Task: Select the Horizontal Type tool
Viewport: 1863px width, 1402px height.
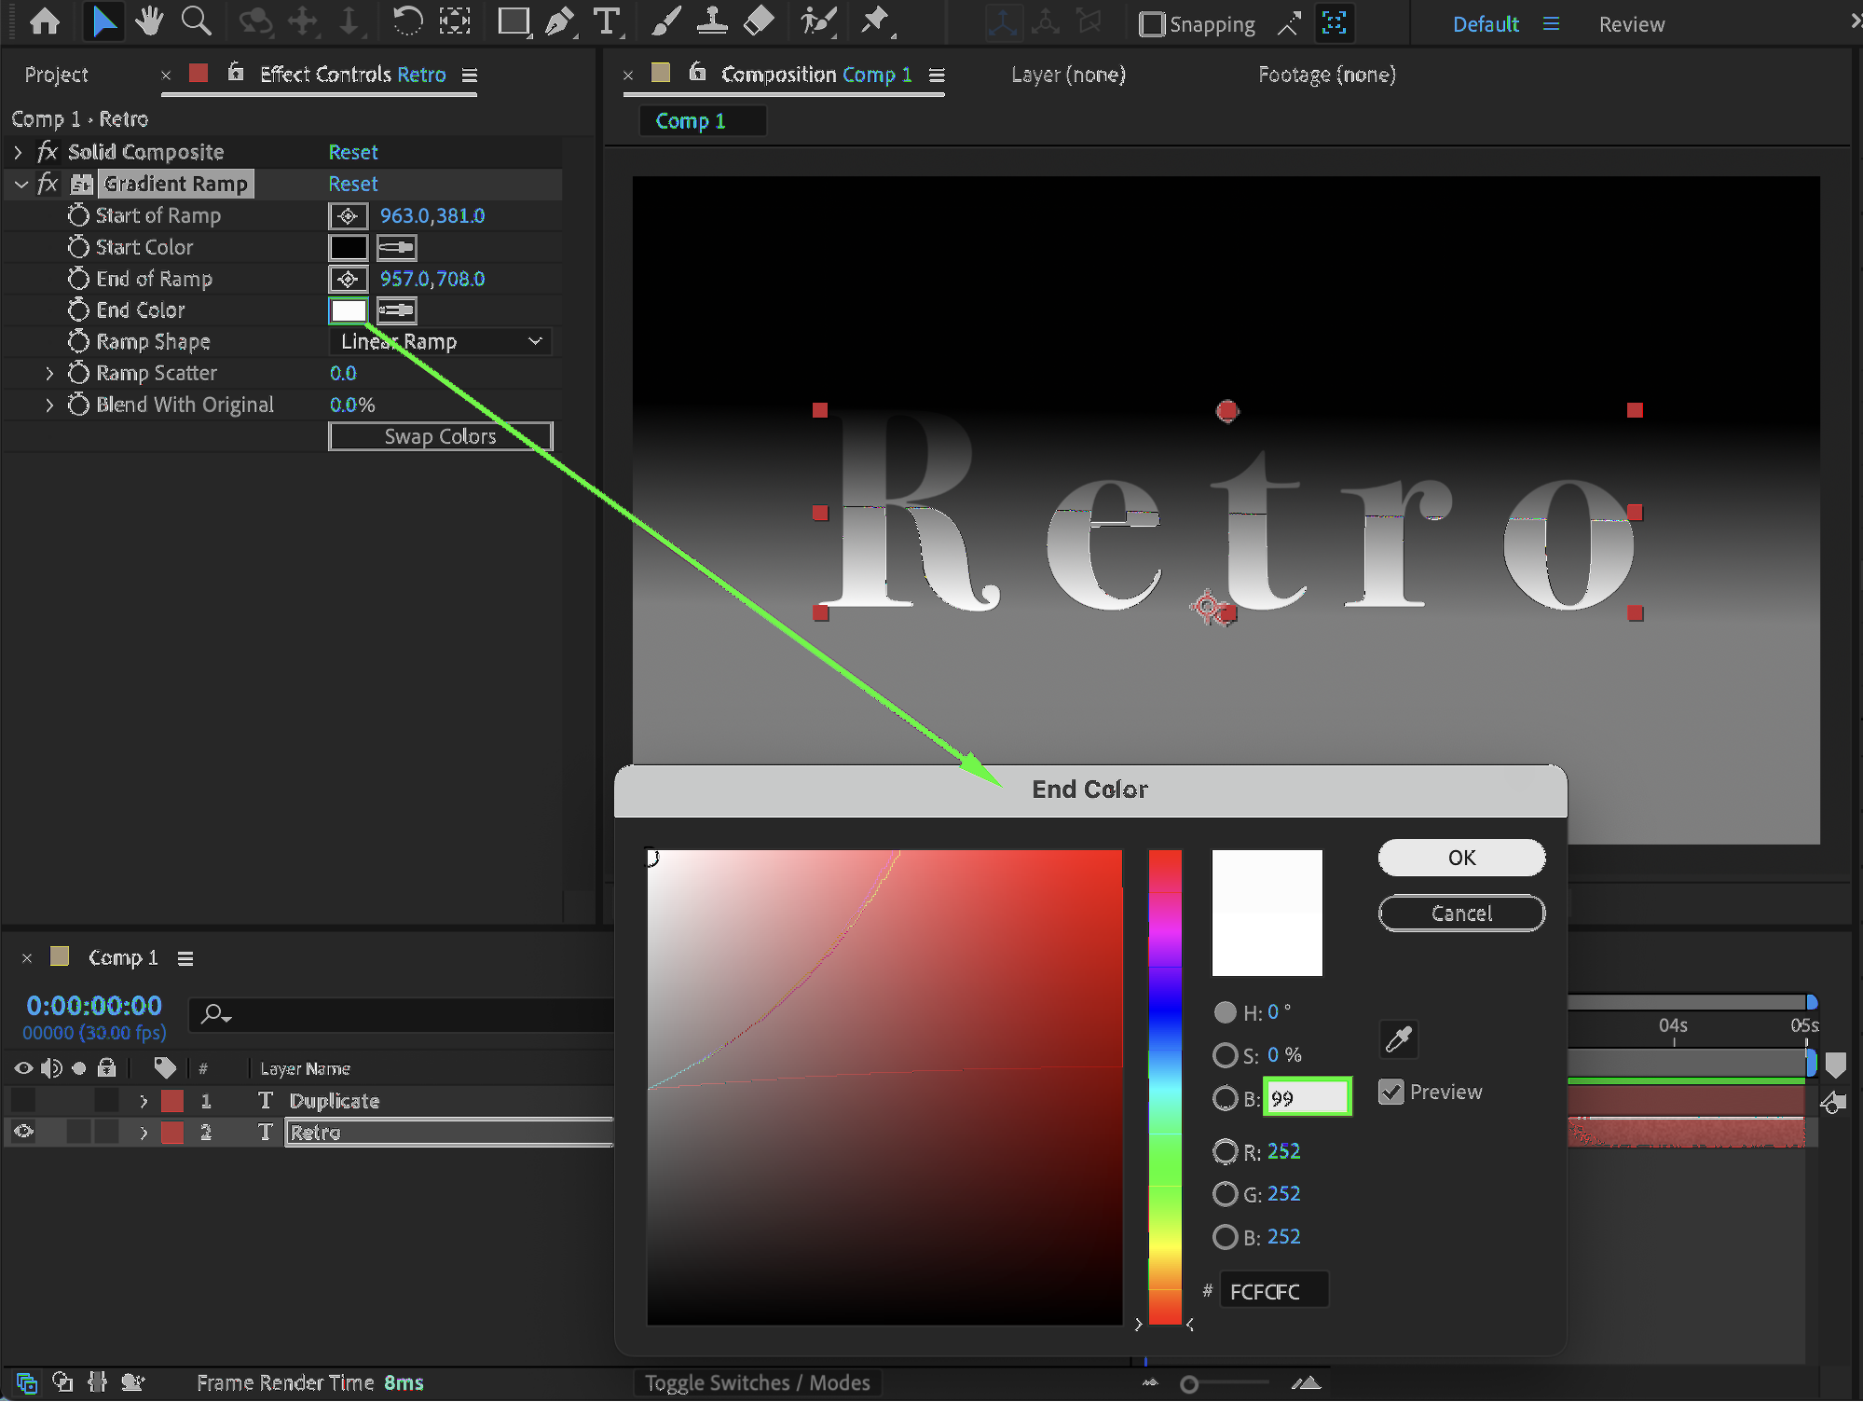Action: pos(607,21)
